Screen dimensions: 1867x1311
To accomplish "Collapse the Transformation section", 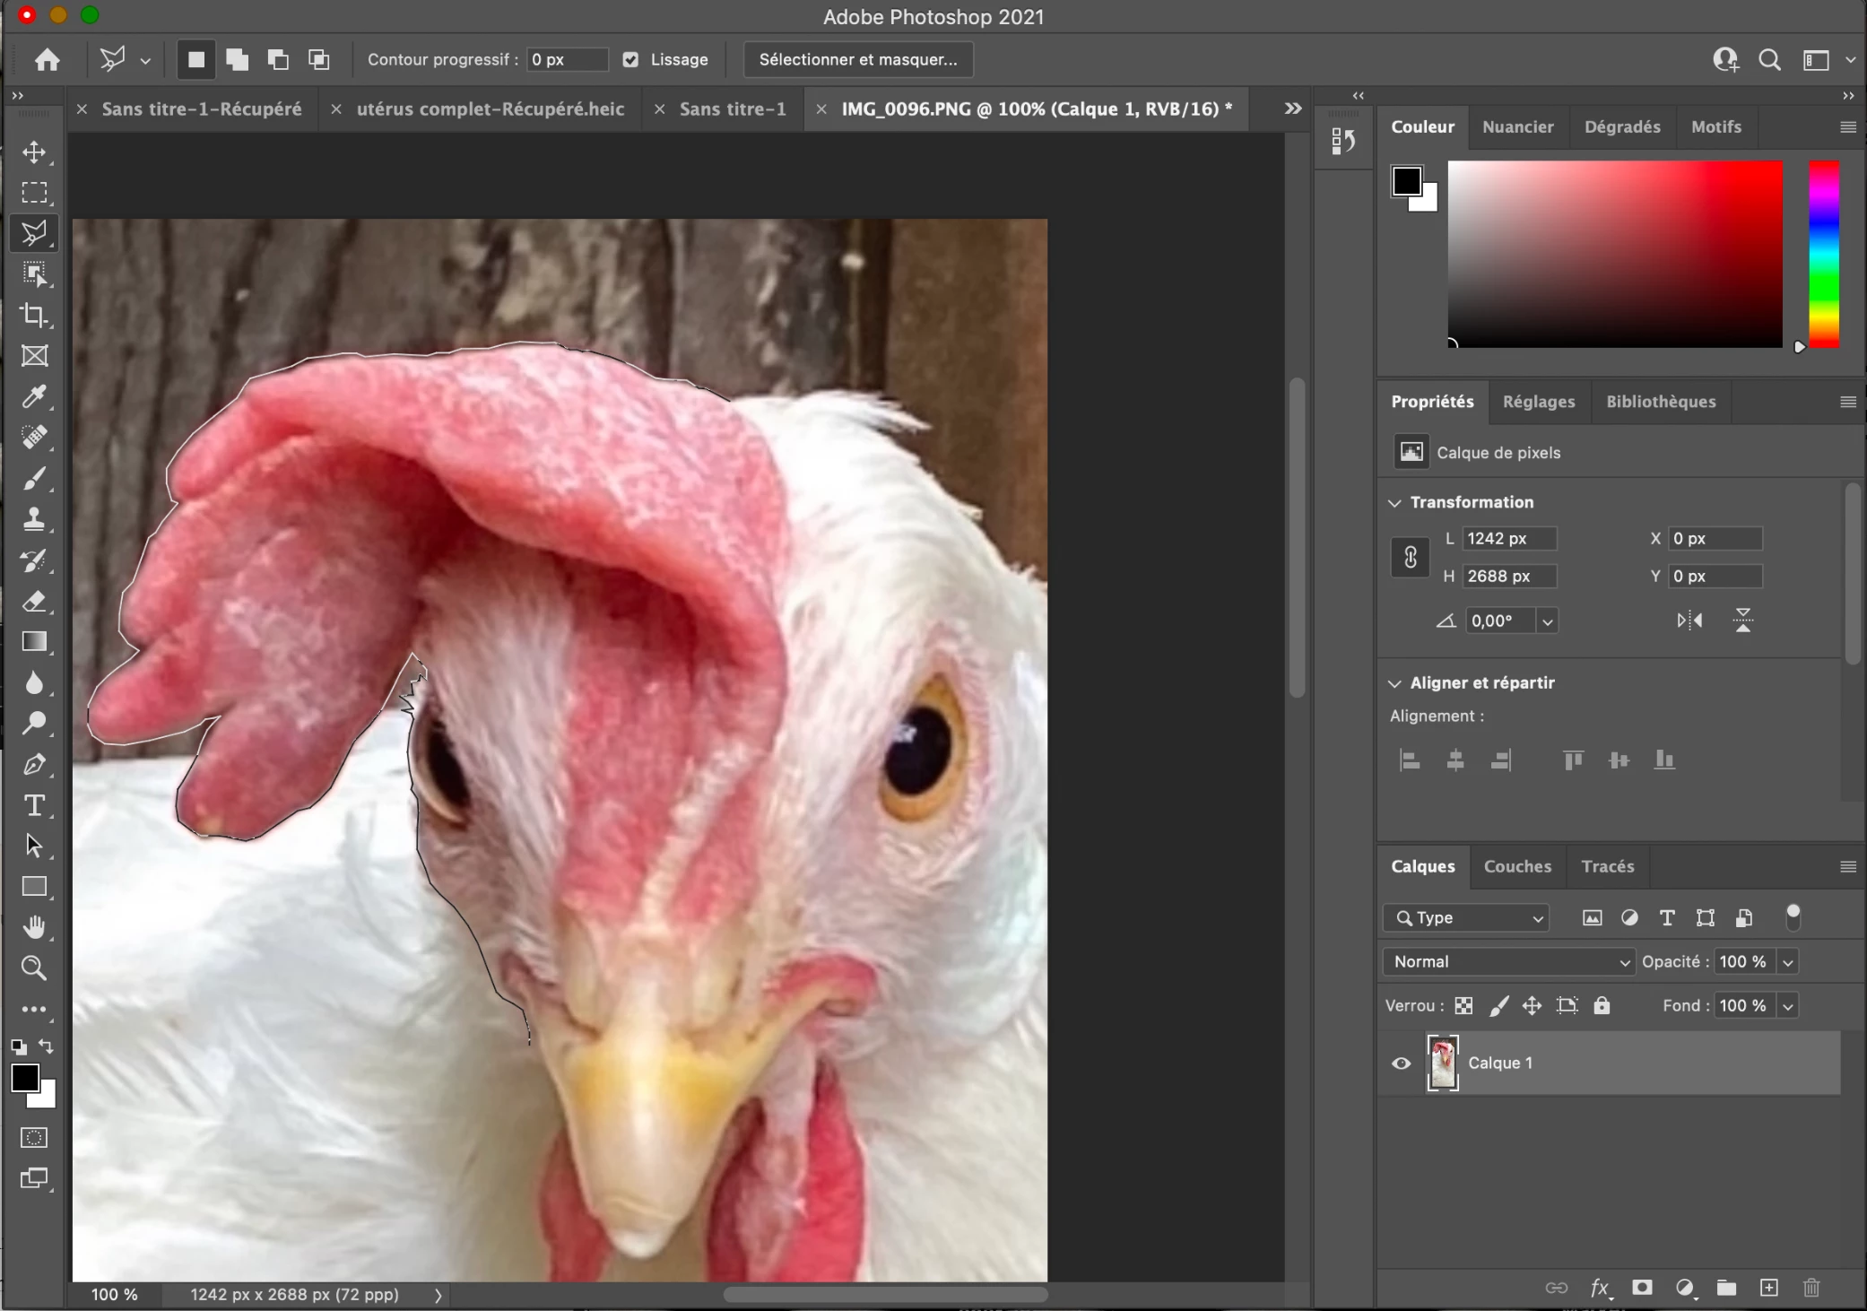I will click(x=1394, y=503).
